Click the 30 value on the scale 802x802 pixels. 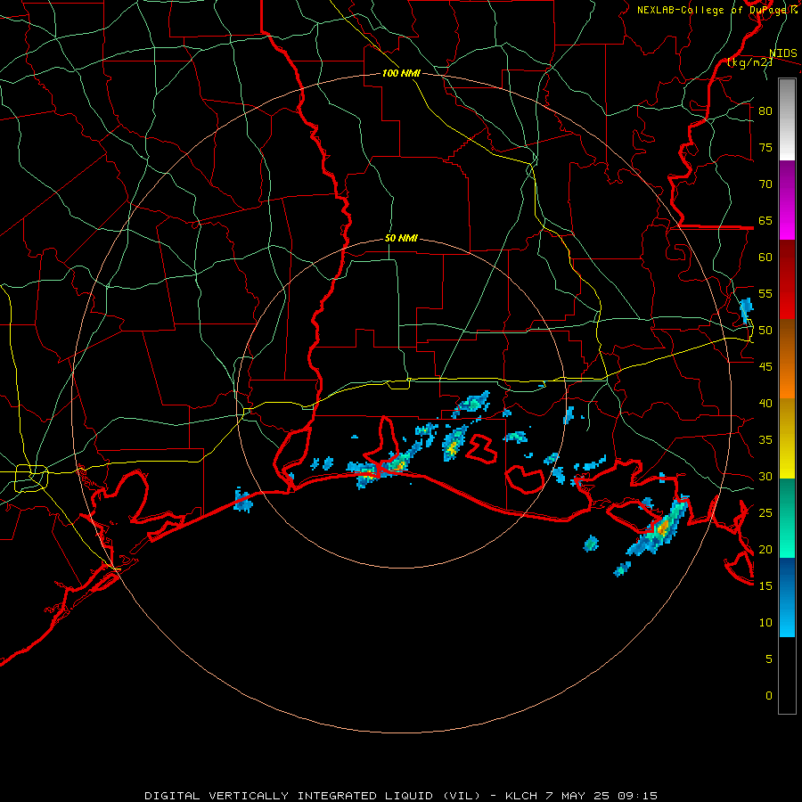(x=765, y=476)
